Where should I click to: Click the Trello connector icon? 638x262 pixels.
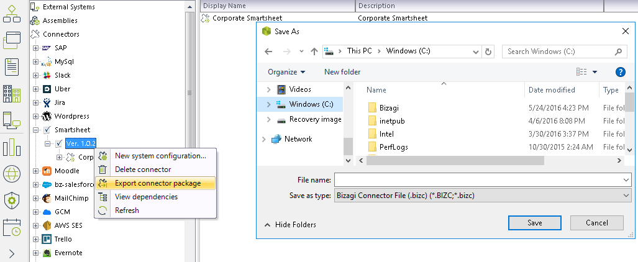(x=47, y=239)
